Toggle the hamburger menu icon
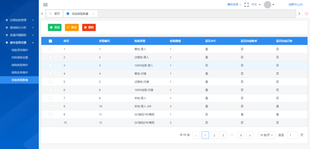The image size is (310, 149). point(45,5)
